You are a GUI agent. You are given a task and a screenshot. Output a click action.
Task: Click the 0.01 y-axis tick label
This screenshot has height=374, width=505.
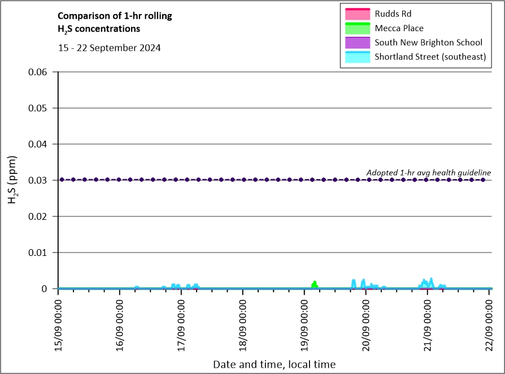point(40,253)
